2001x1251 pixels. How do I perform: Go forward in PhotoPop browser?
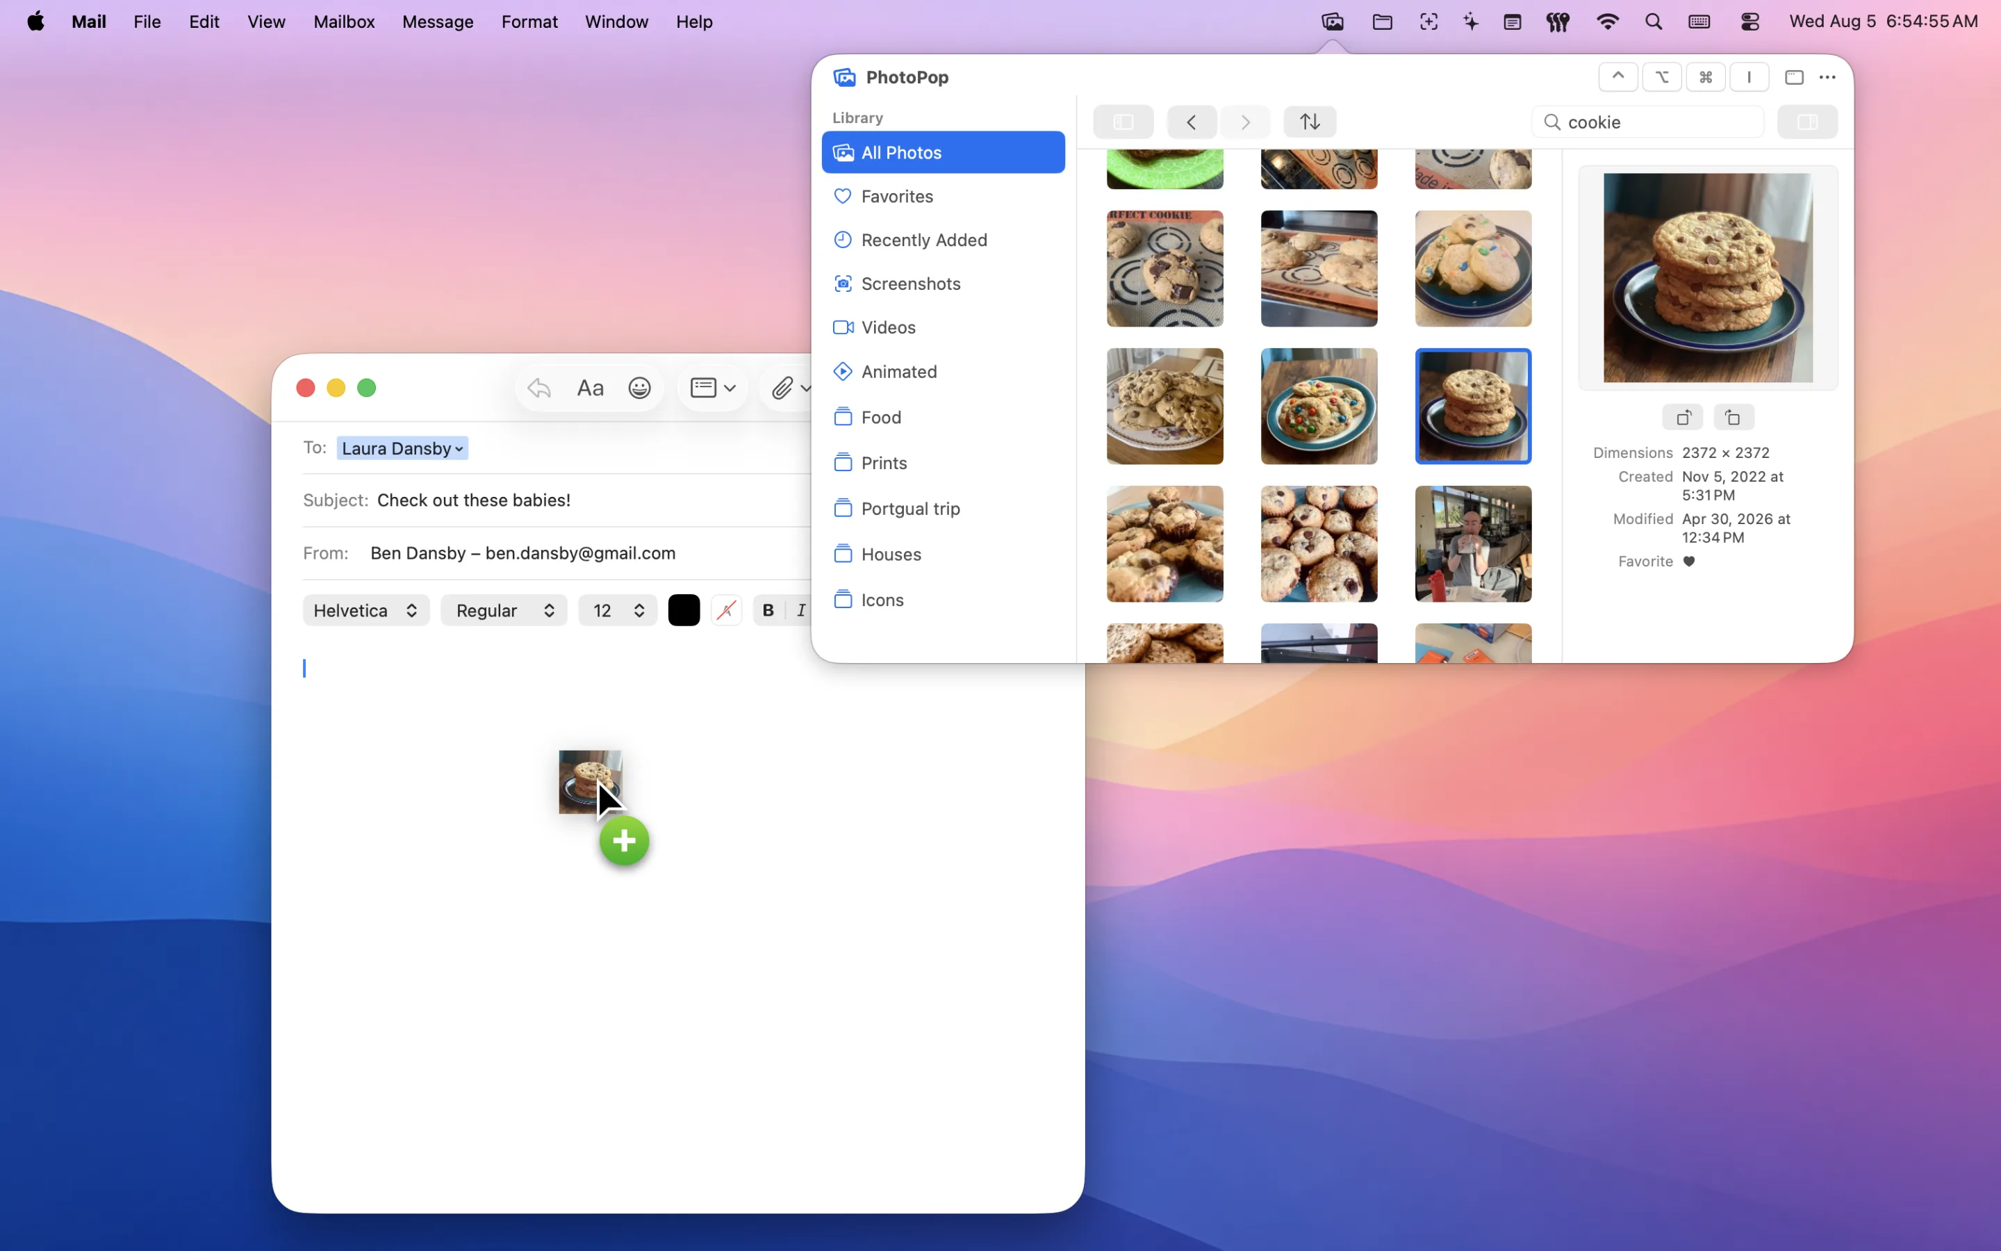tap(1245, 122)
